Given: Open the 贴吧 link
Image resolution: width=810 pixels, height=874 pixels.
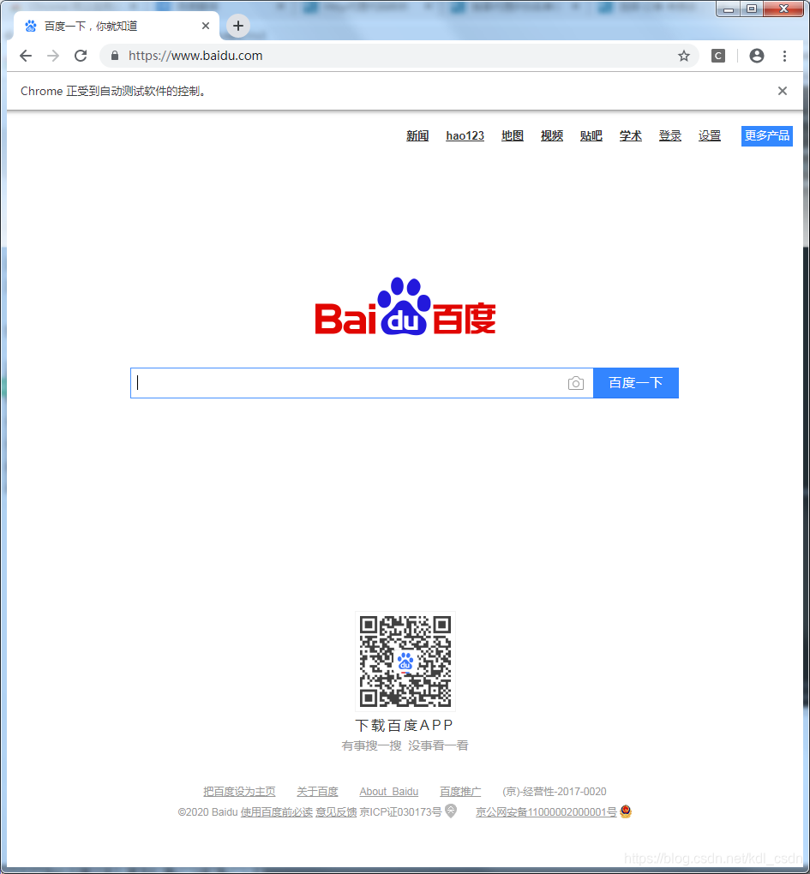Looking at the screenshot, I should pyautogui.click(x=591, y=136).
